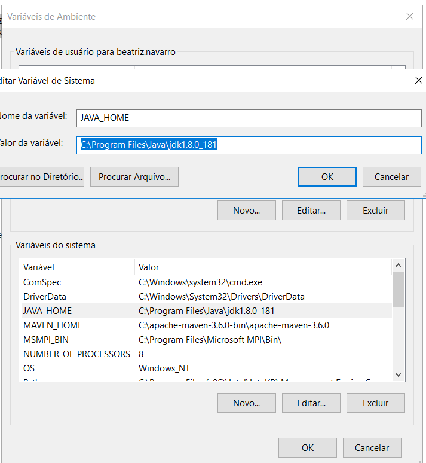Select the OS system variable row
Image resolution: width=426 pixels, height=463 pixels.
[x=207, y=368]
